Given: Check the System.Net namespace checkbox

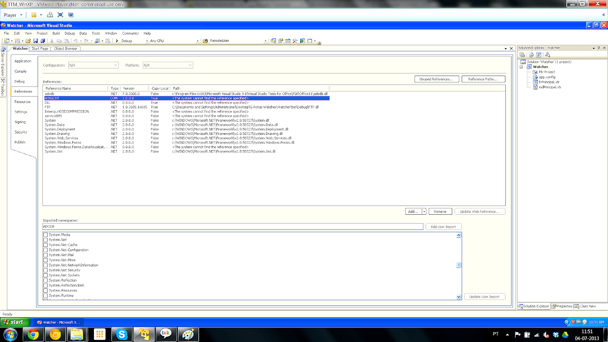Looking at the screenshot, I should click(46, 240).
